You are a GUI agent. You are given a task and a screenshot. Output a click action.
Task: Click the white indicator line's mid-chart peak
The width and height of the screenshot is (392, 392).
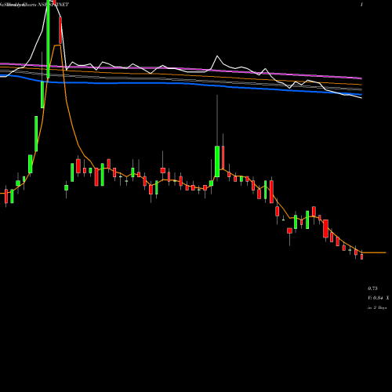point(217,56)
